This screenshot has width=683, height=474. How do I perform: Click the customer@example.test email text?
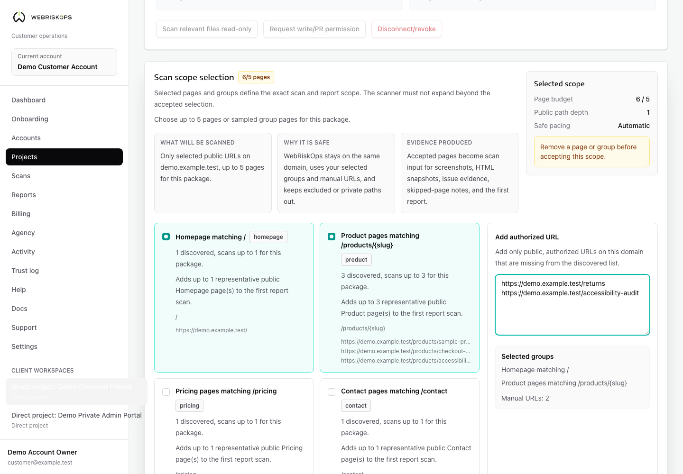[40, 463]
